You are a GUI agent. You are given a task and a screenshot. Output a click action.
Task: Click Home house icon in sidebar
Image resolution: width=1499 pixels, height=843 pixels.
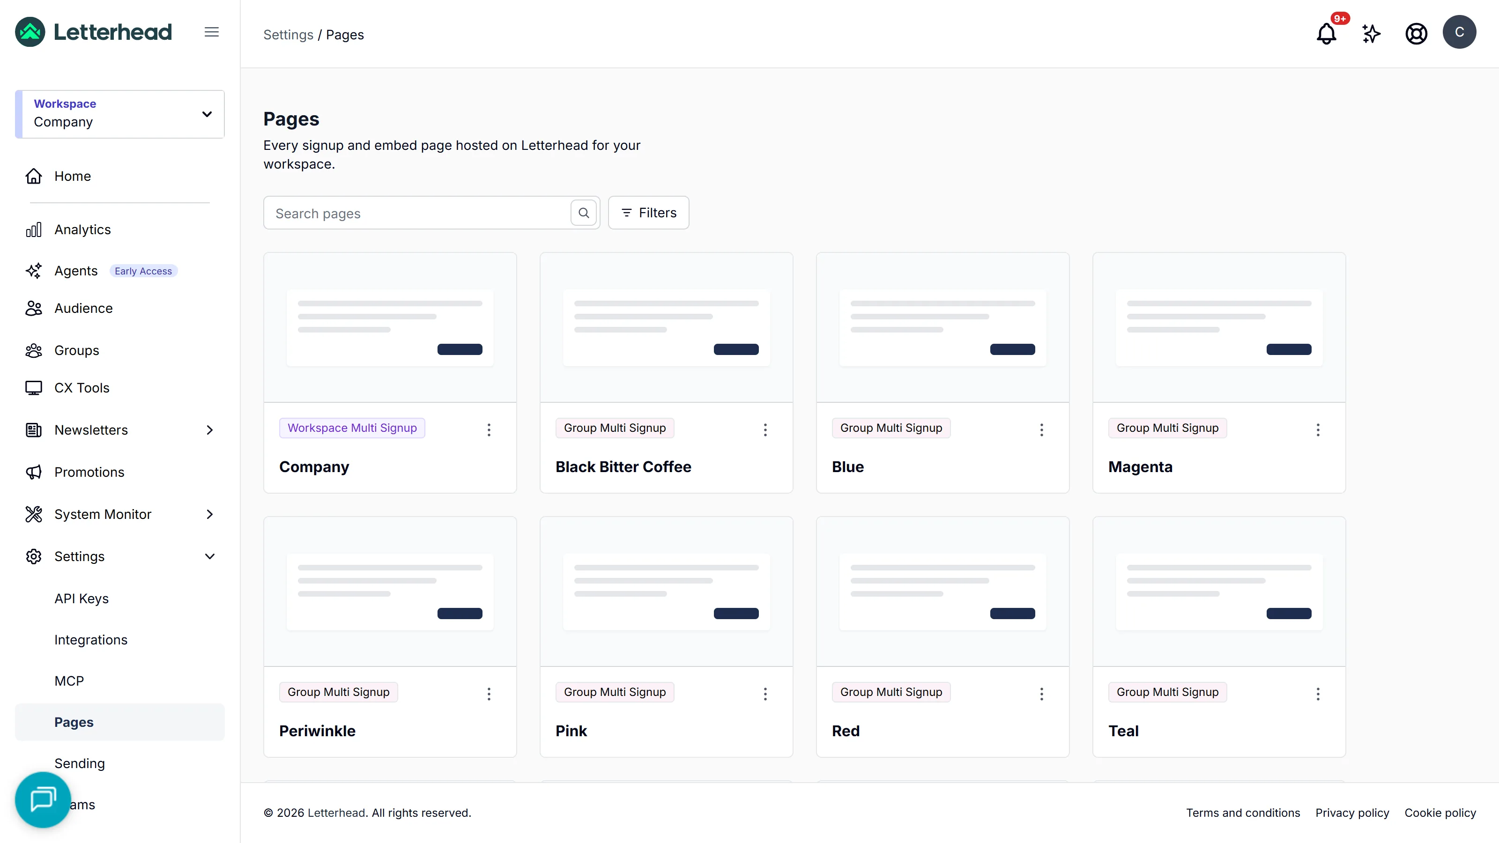click(x=34, y=176)
